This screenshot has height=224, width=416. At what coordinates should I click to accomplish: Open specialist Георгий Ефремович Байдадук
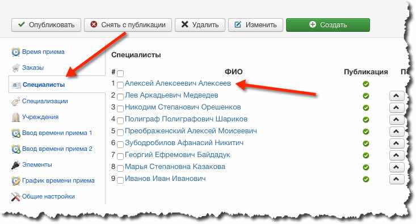coord(178,155)
